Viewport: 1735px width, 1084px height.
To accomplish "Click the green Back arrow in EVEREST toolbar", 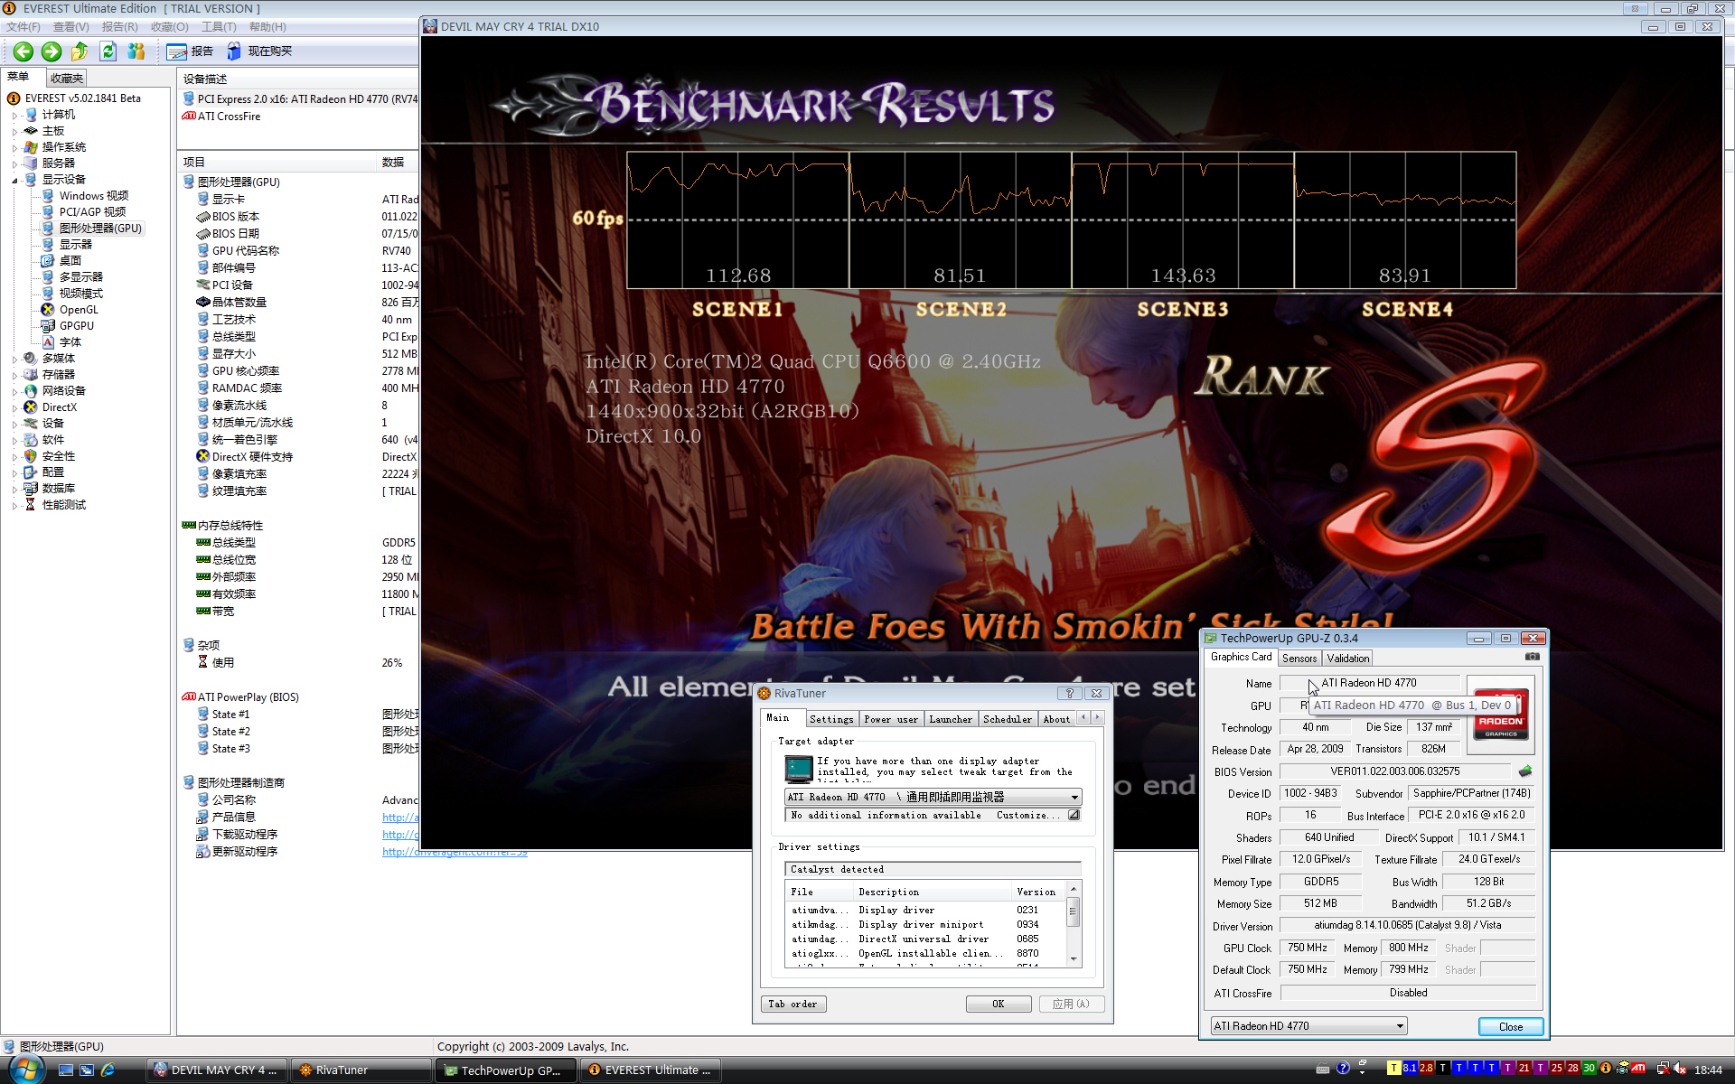I will pos(23,51).
